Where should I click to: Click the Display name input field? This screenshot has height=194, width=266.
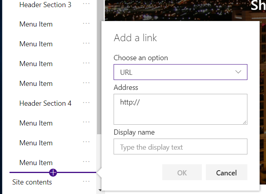180,146
